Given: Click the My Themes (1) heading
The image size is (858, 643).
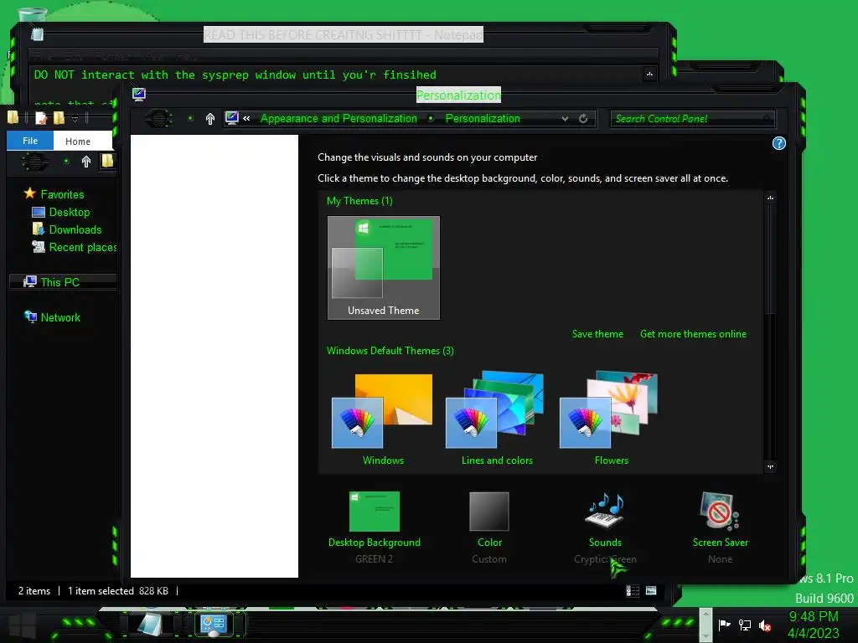Looking at the screenshot, I should tap(359, 201).
